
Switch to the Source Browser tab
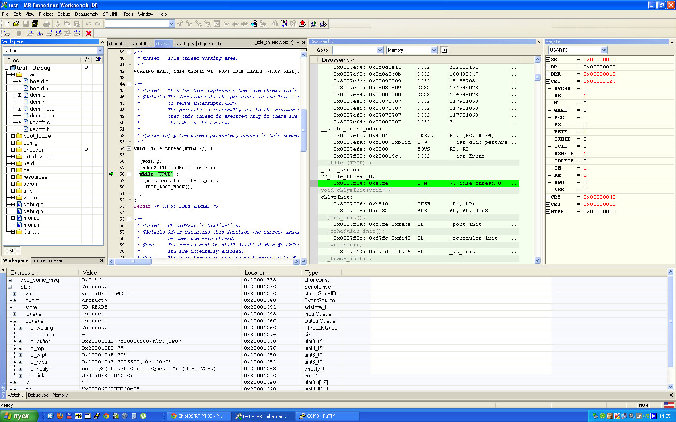47,260
